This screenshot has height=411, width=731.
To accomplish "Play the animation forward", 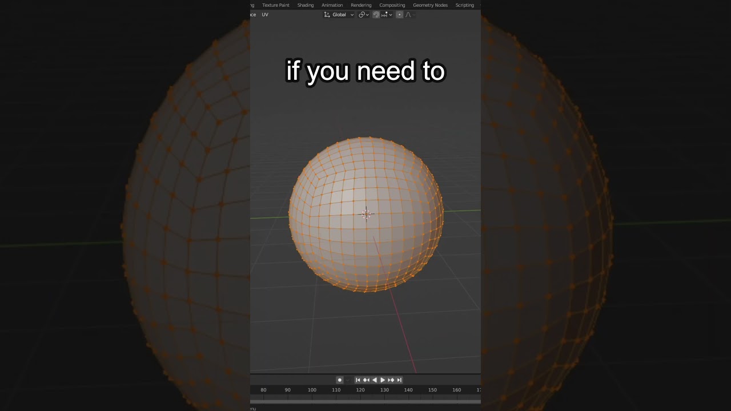I will [383, 380].
